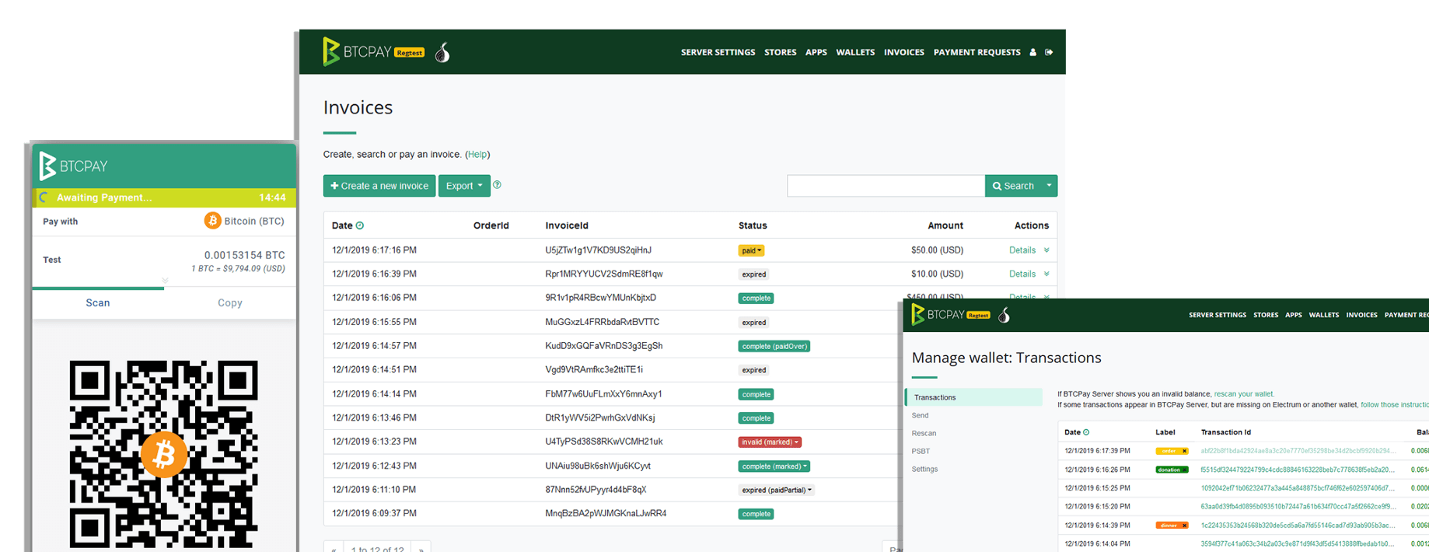The height and width of the screenshot is (552, 1429).
Task: Open Payment Requests in the Invoices navbar
Action: pos(977,52)
